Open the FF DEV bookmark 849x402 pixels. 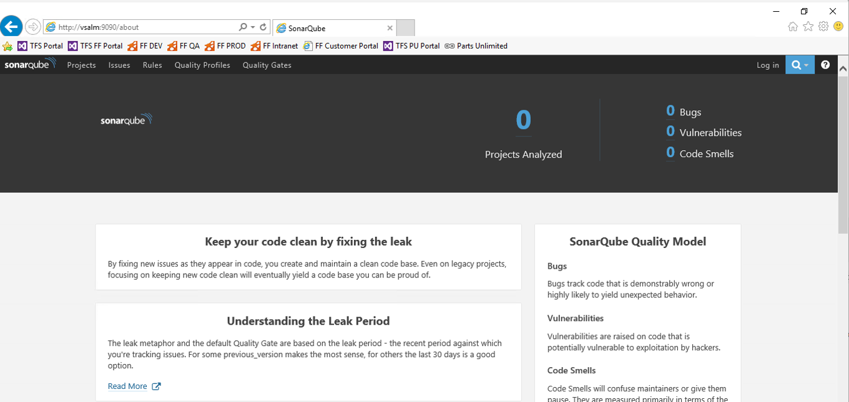[145, 46]
